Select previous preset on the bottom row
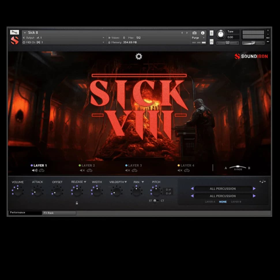The width and height of the screenshot is (280, 280). 192,196
